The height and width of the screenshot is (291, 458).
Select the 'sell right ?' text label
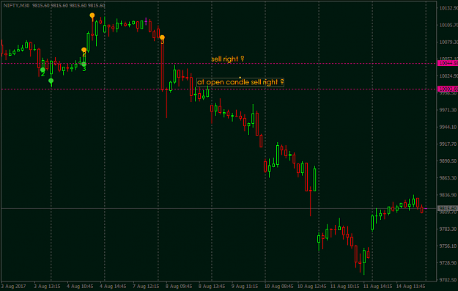[228, 59]
